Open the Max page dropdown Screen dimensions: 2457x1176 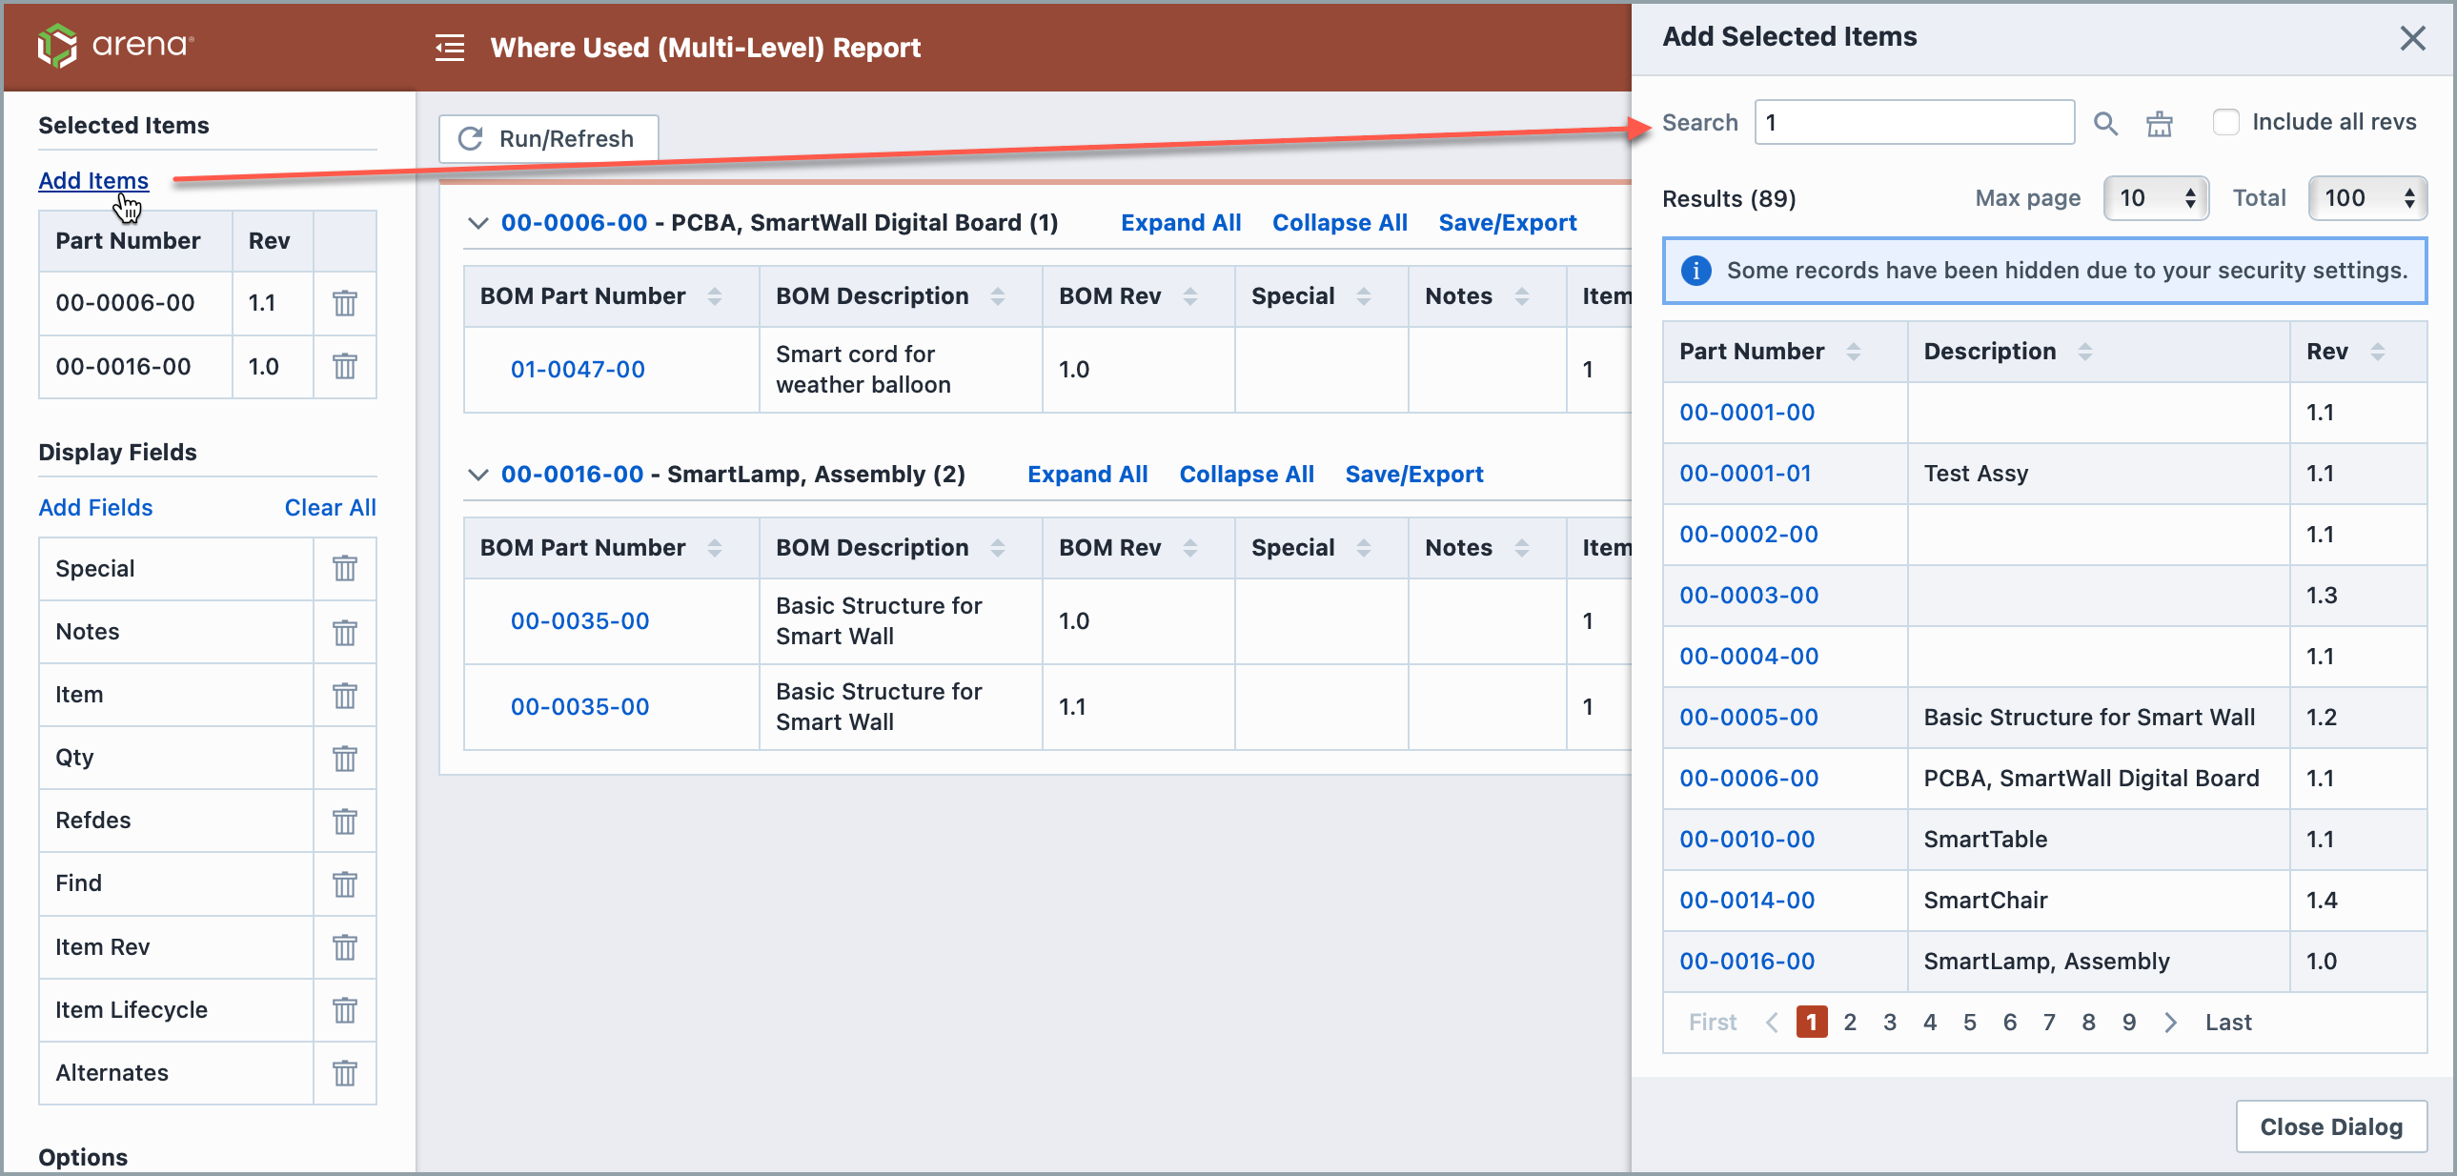point(2155,198)
